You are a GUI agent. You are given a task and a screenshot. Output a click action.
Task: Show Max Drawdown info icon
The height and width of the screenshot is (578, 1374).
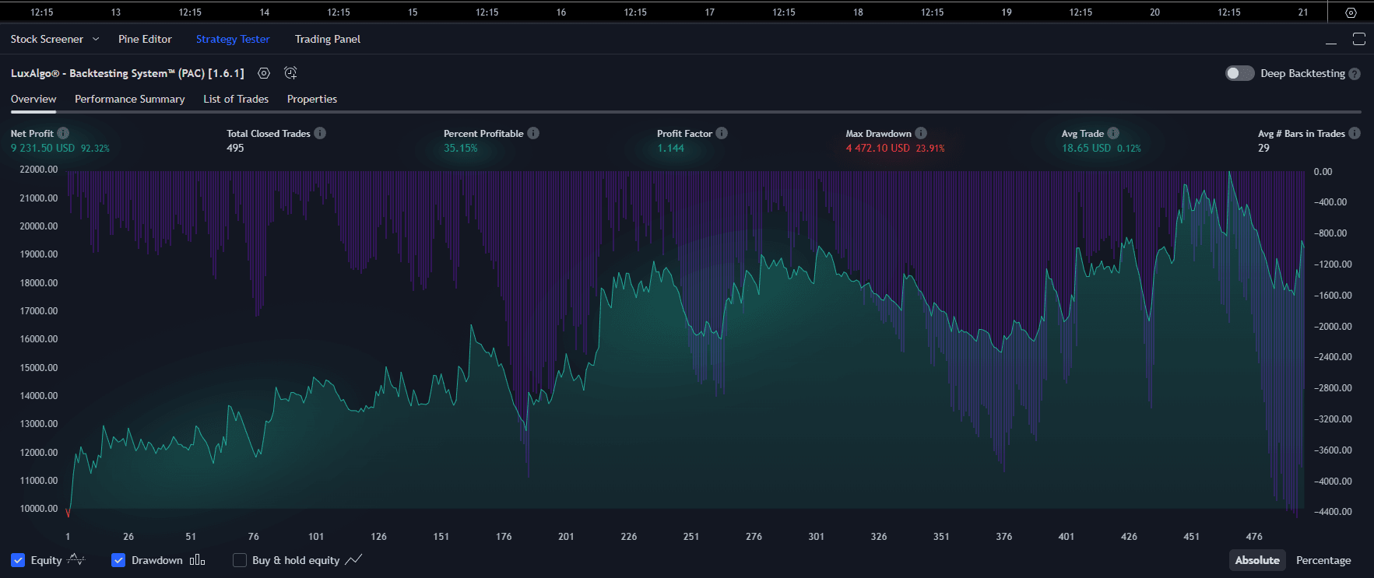pos(921,133)
